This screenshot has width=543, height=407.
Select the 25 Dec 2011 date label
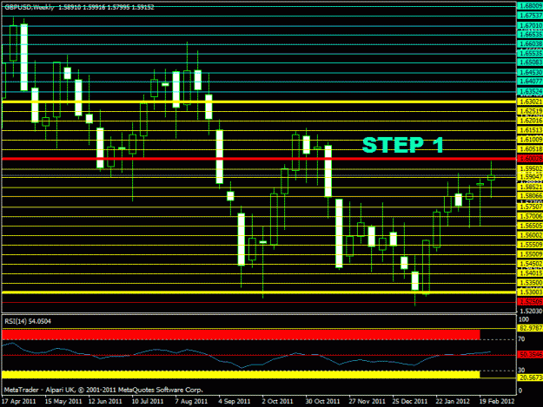tap(410, 402)
